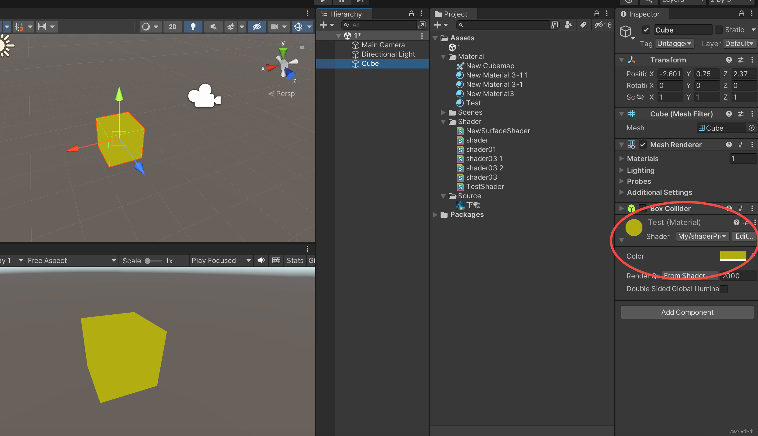Lock the Hierarchy panel

[411, 13]
